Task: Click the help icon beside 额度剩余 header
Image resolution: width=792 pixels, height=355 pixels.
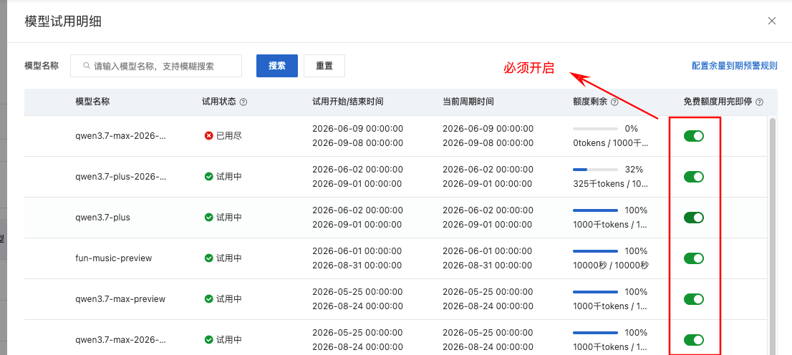Action: click(x=614, y=102)
